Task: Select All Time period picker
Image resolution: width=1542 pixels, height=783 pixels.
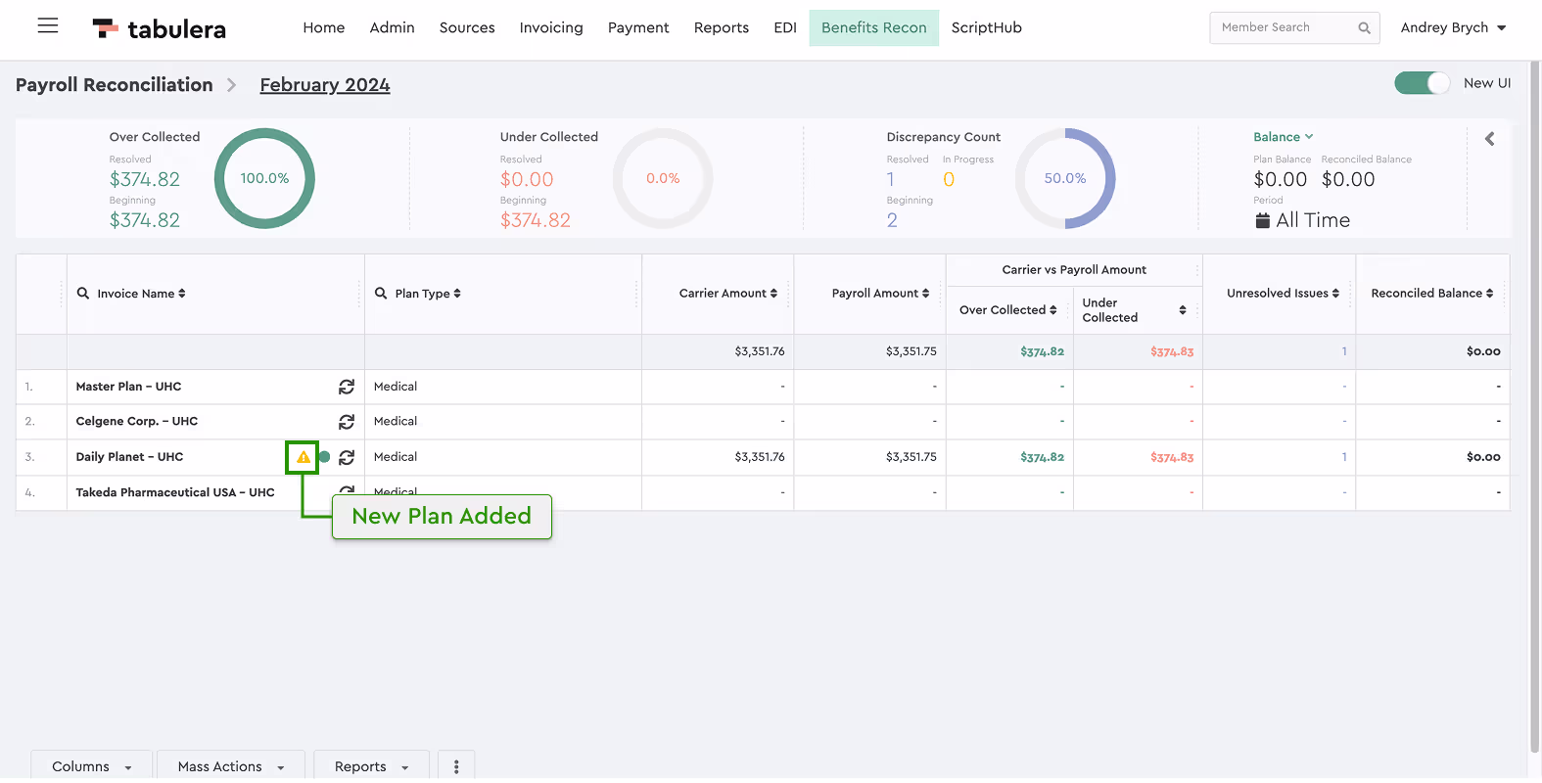Action: click(x=1302, y=220)
